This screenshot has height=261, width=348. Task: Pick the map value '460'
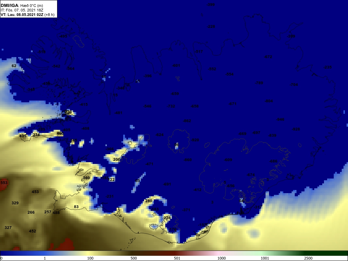coord(60,133)
